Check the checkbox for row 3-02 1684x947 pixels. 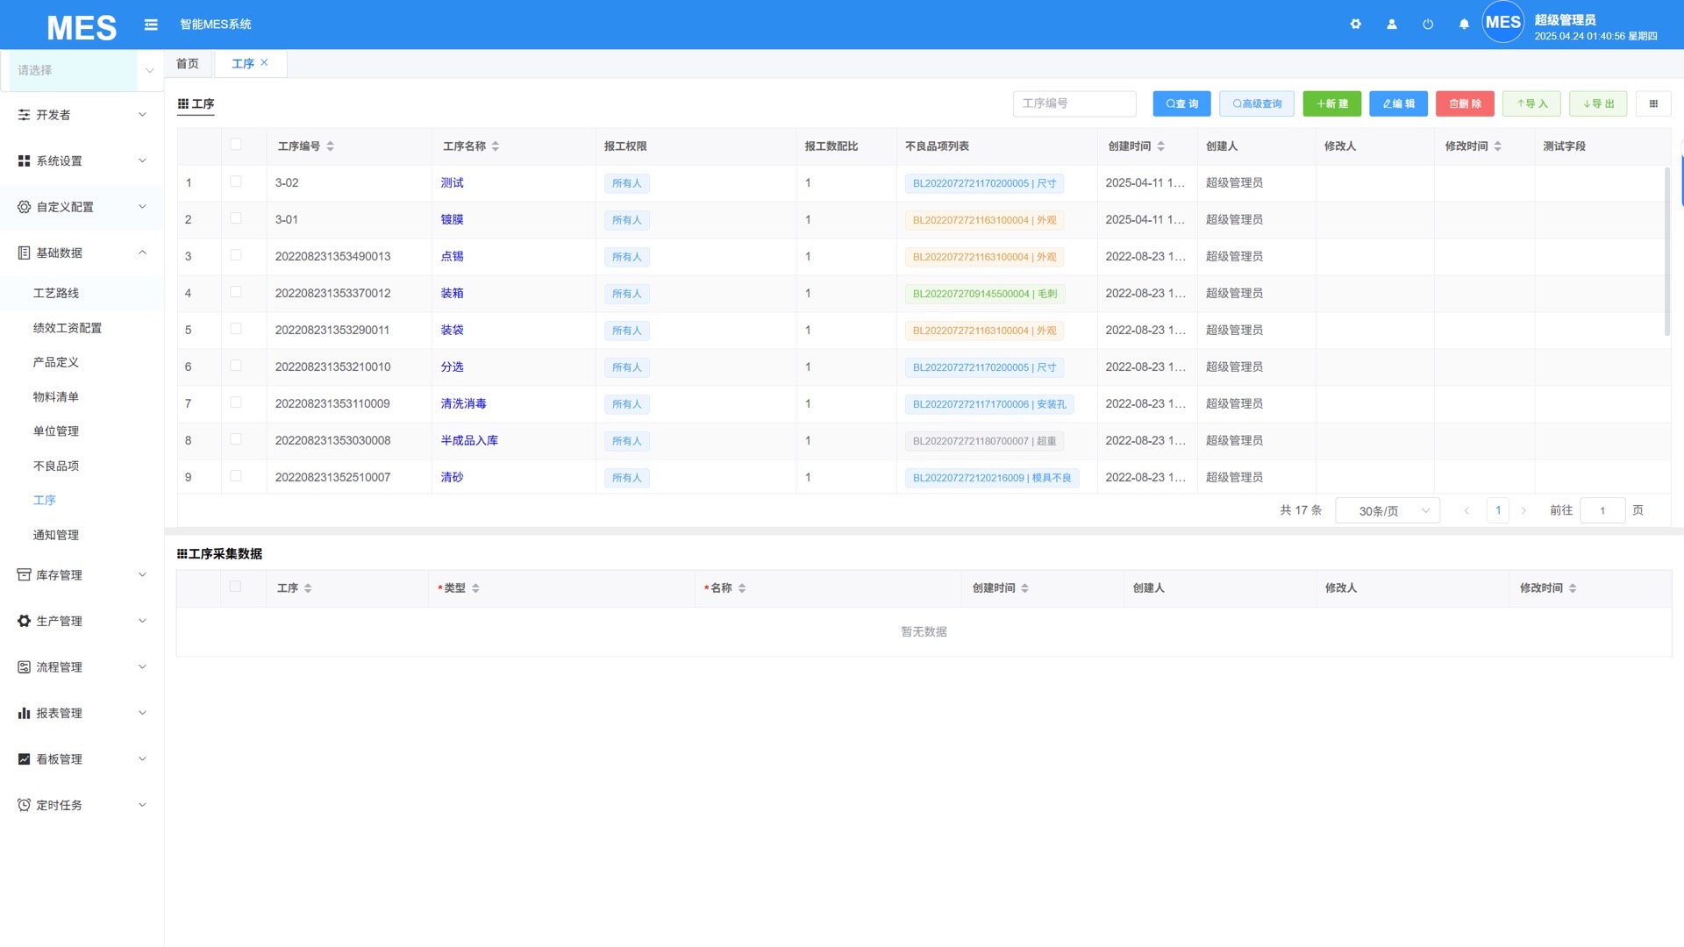pos(236,182)
